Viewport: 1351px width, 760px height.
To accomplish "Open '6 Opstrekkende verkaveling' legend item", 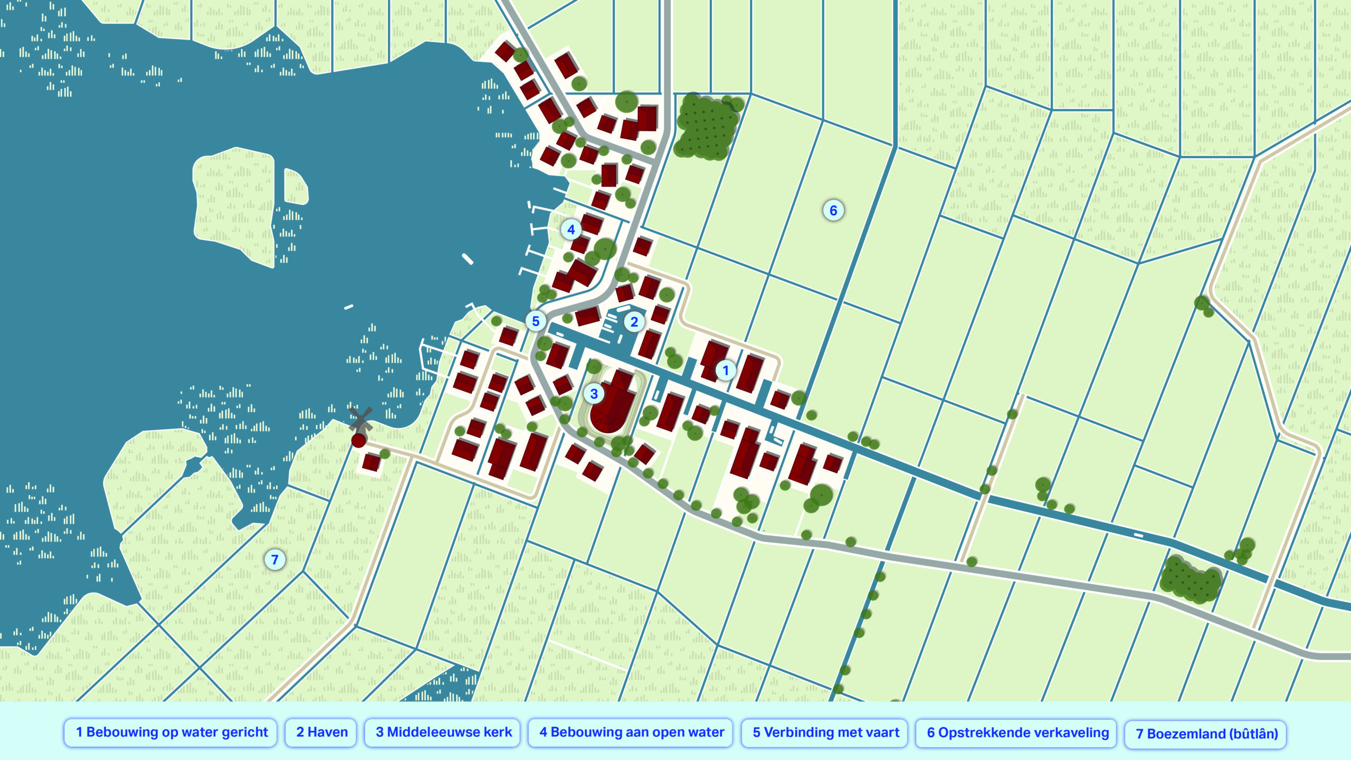I will [1017, 733].
